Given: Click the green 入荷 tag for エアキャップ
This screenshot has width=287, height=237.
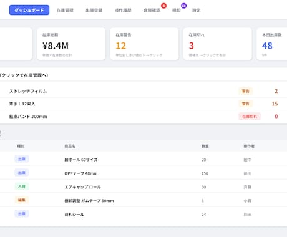Looking at the screenshot, I should 22,186.
